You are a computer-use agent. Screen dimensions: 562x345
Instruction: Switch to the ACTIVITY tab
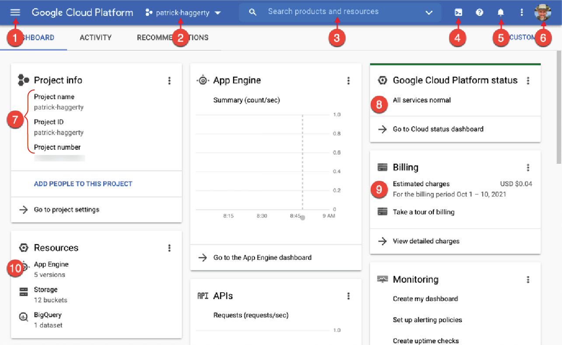tap(95, 38)
